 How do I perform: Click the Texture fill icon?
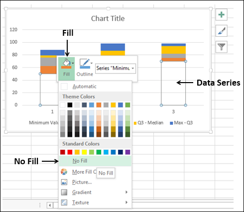tap(64, 203)
